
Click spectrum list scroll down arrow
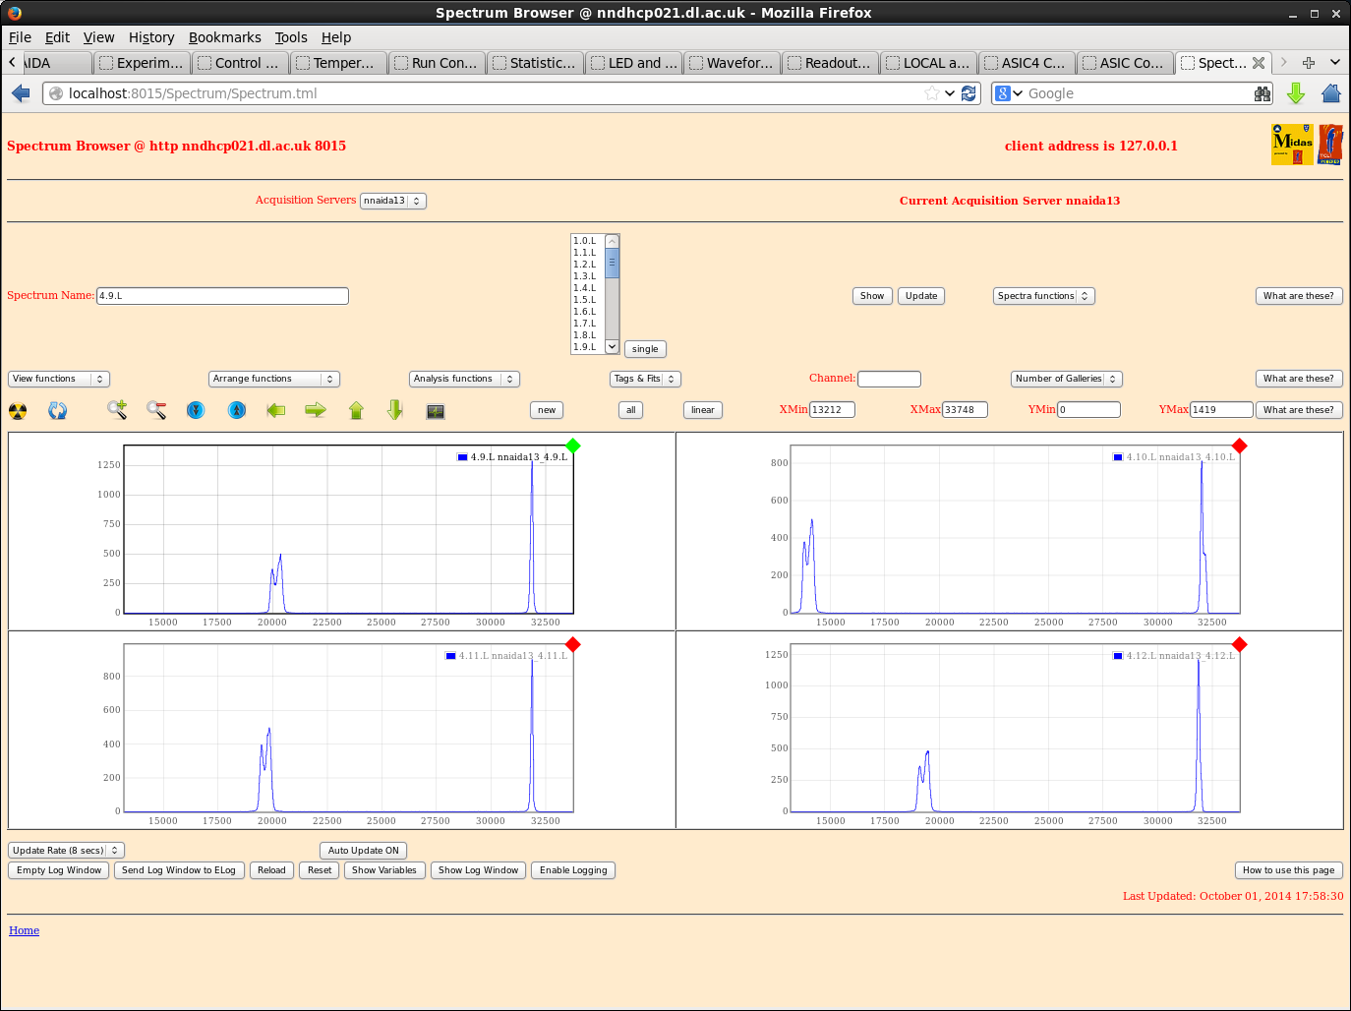click(x=613, y=347)
